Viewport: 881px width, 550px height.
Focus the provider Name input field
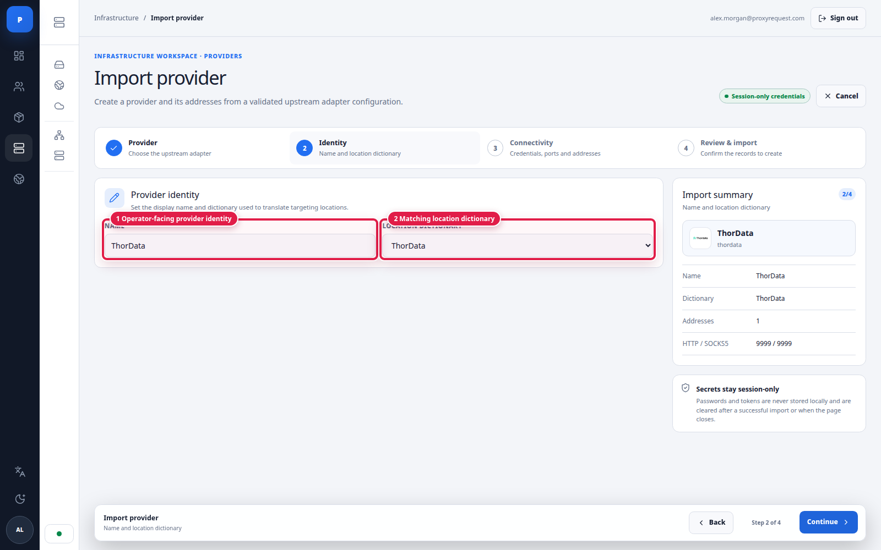(x=240, y=246)
